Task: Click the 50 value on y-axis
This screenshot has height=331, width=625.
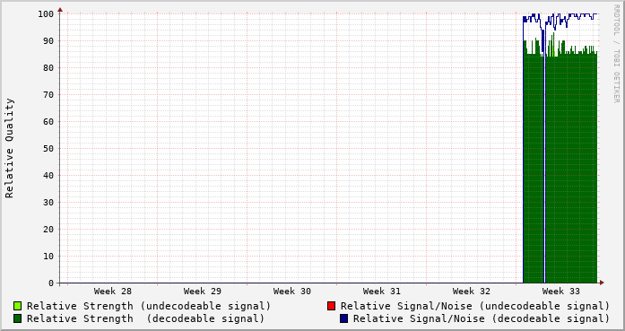Action: coord(48,148)
